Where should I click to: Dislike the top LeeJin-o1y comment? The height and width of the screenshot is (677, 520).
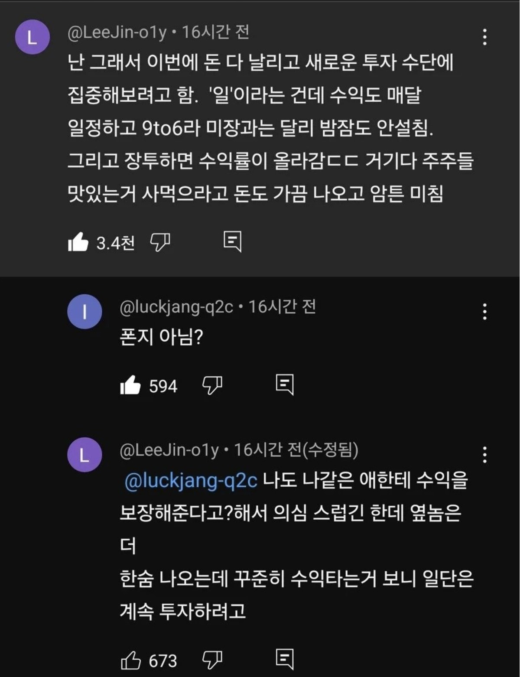[160, 242]
